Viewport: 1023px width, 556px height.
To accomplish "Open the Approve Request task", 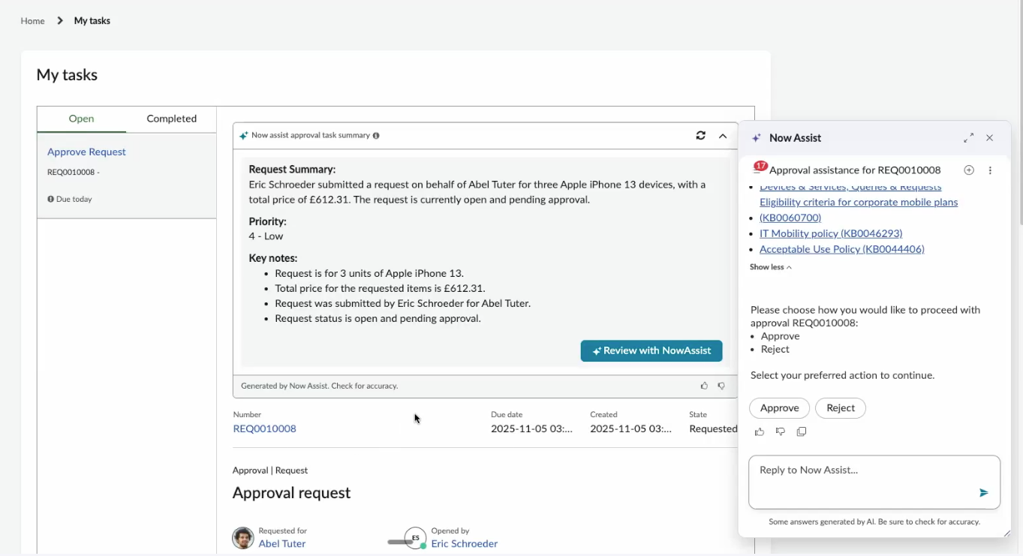I will (86, 152).
